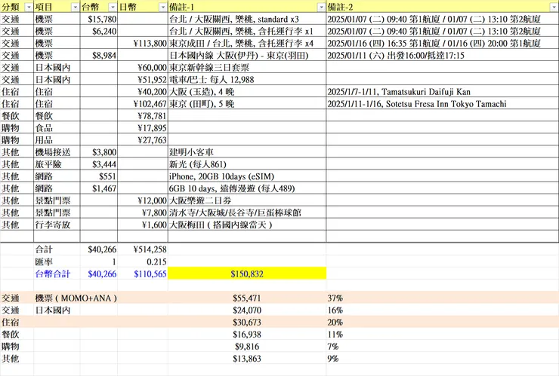Viewport: 559px width, 376px height.
Task: Select the ¥40,200 cell
Action: 143,92
